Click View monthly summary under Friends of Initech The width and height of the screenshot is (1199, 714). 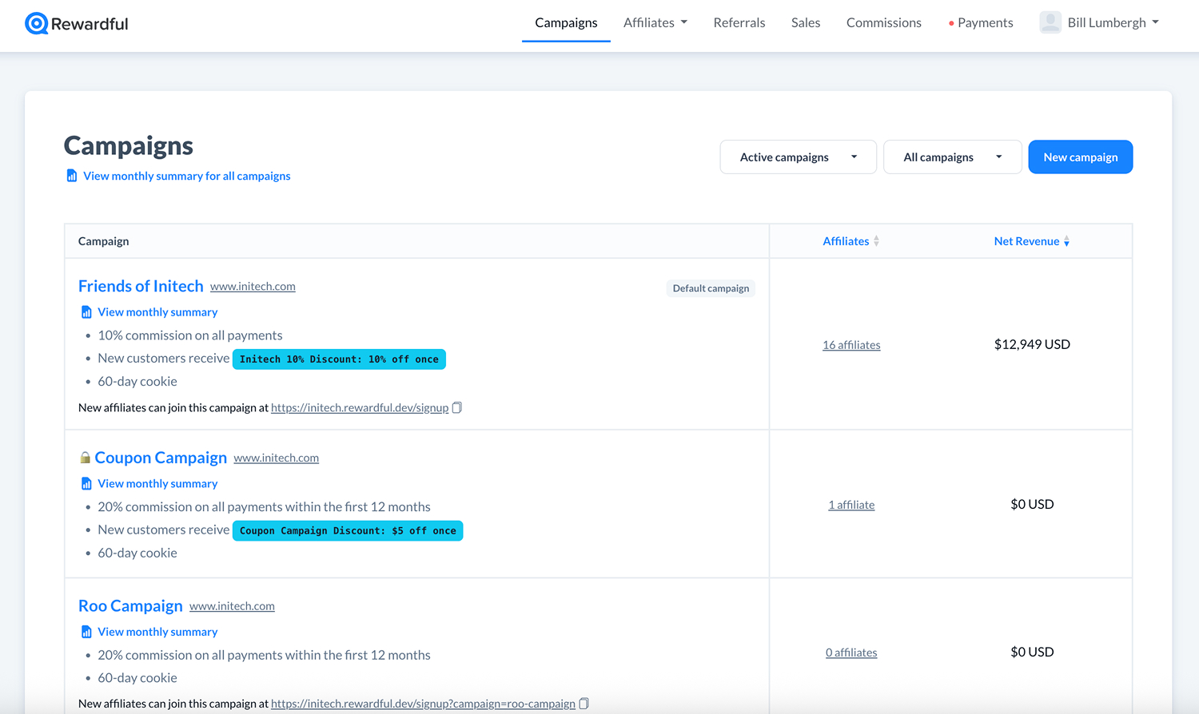(x=157, y=312)
